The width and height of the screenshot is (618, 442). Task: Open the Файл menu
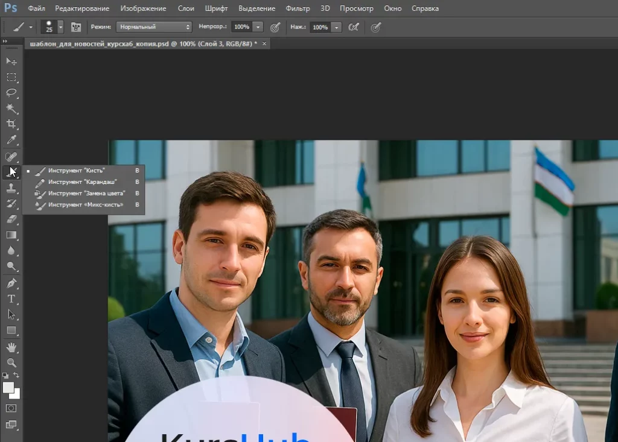(36, 8)
